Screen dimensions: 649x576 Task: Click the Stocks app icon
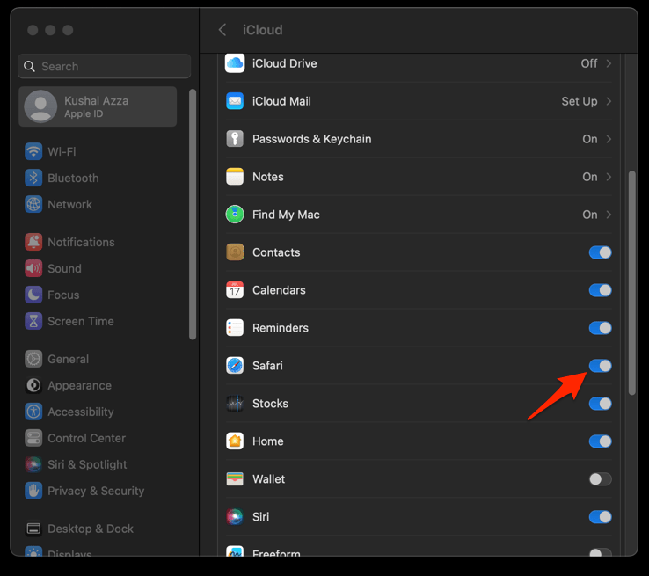235,404
